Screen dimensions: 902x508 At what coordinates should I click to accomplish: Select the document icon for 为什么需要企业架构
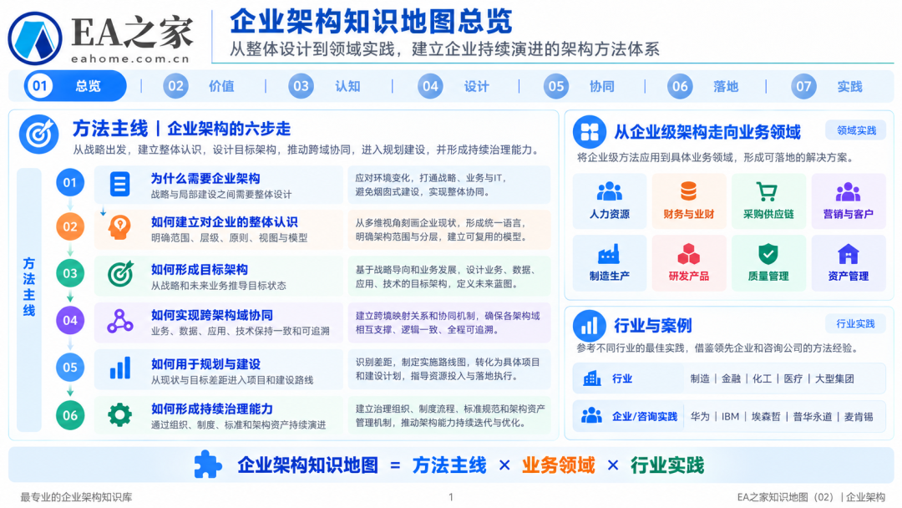pyautogui.click(x=119, y=184)
